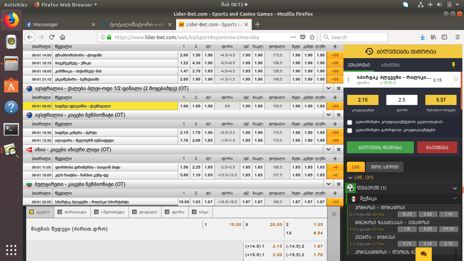Open +30 more markets for Spartak Pleven
Image resolution: width=464 pixels, height=261 pixels.
click(x=335, y=202)
